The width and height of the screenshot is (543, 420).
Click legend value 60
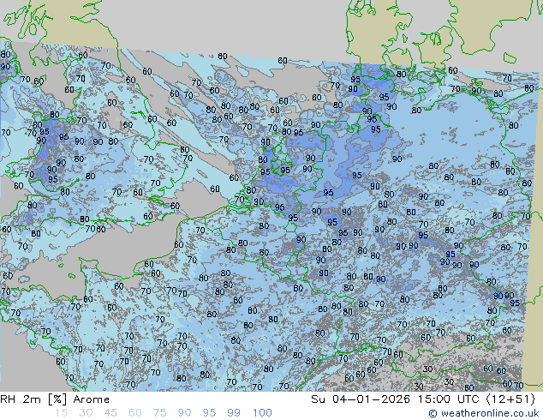[x=135, y=413]
